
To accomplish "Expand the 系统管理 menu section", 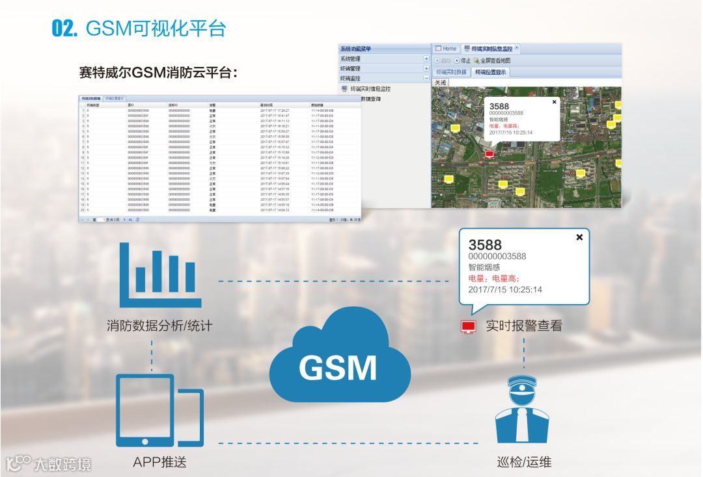I will point(426,58).
